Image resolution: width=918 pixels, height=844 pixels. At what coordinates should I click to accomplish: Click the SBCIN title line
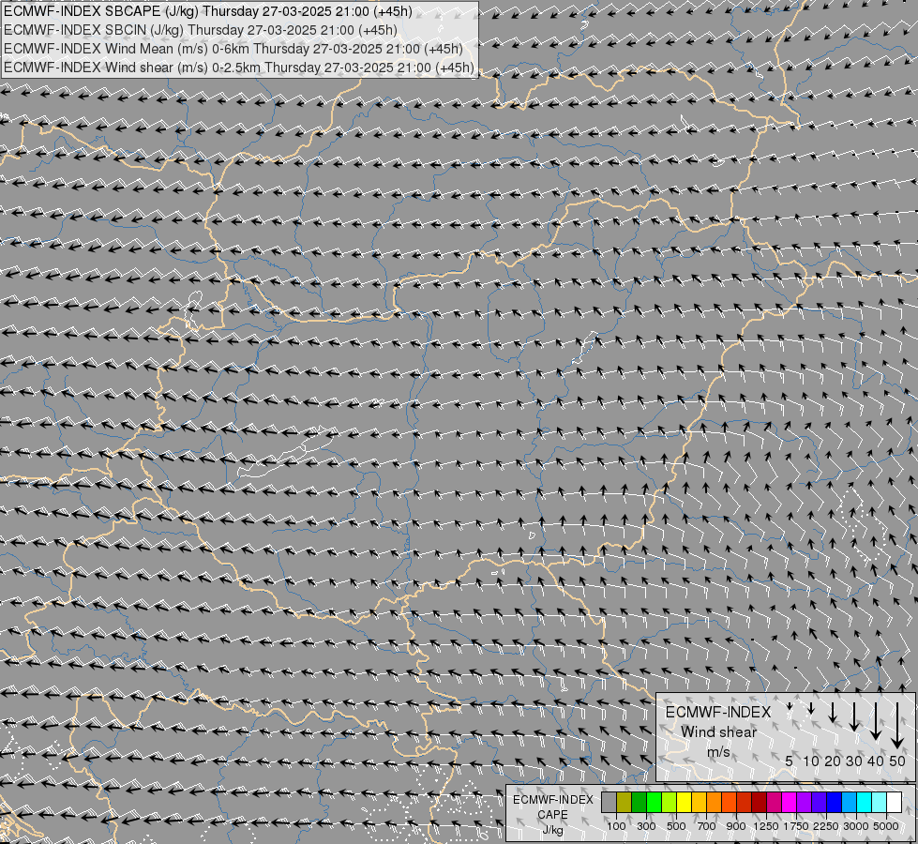(x=201, y=30)
